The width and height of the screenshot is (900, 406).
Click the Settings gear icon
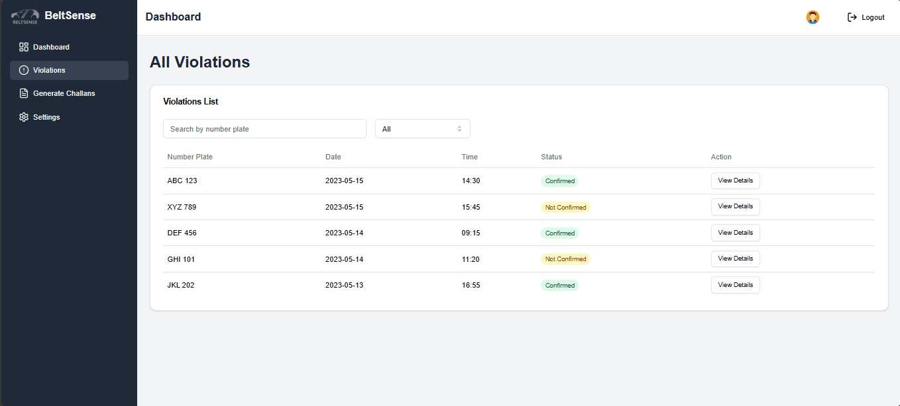click(24, 117)
